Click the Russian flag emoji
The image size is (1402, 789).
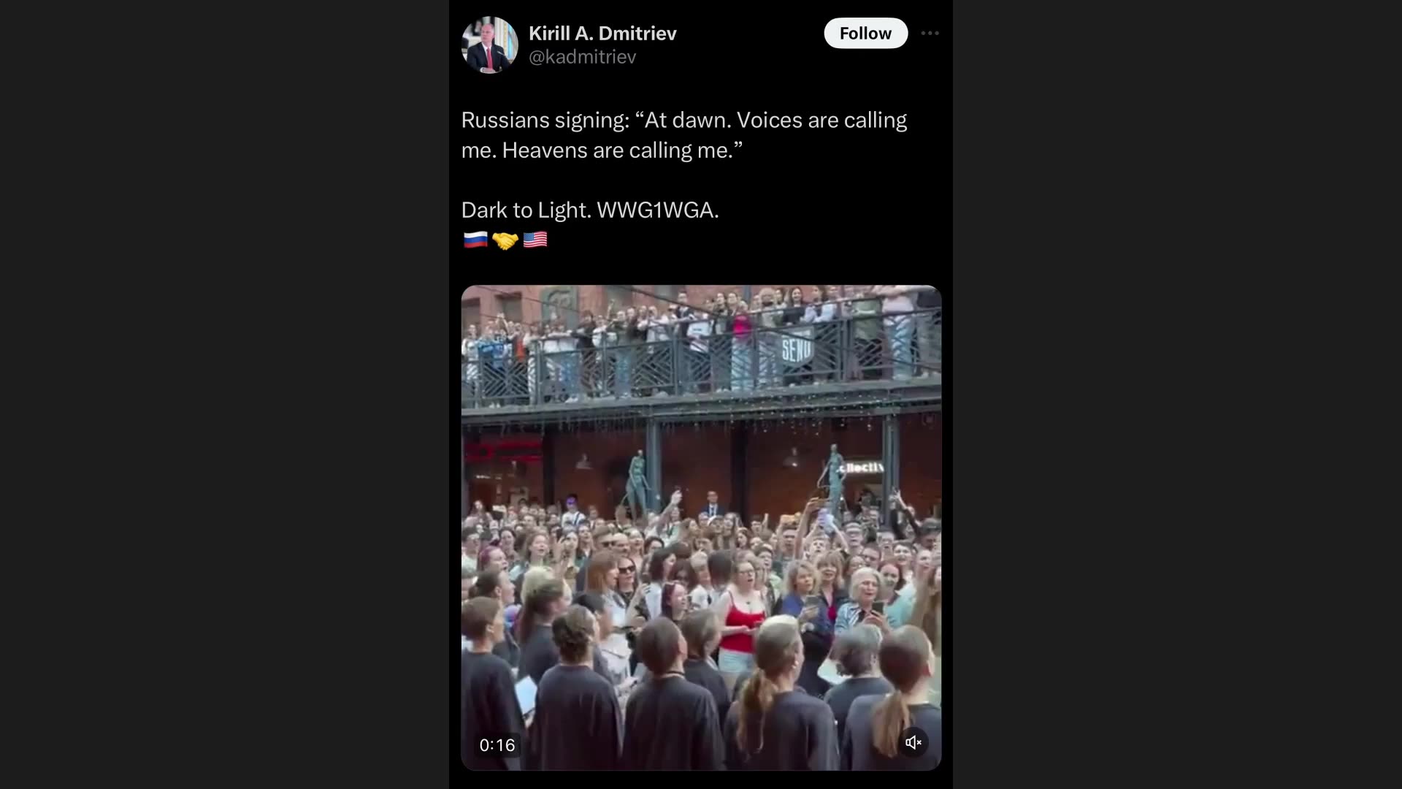(475, 239)
